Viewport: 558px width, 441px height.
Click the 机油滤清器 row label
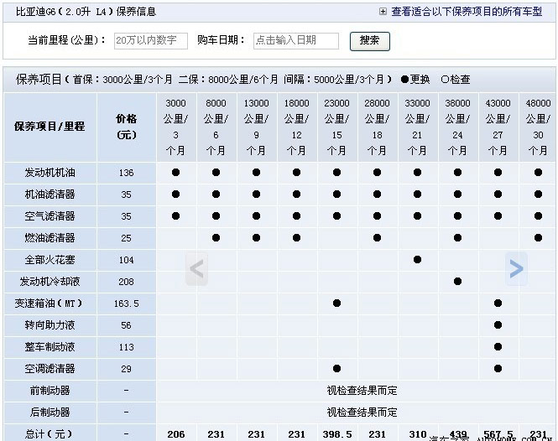50,195
